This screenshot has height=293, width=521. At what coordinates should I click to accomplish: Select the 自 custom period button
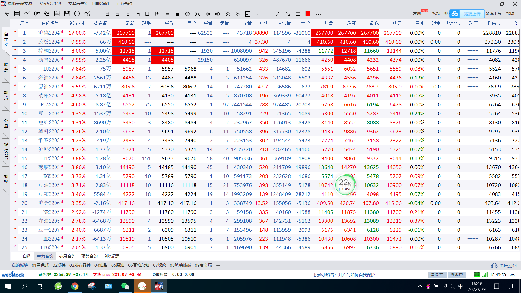[x=177, y=14]
